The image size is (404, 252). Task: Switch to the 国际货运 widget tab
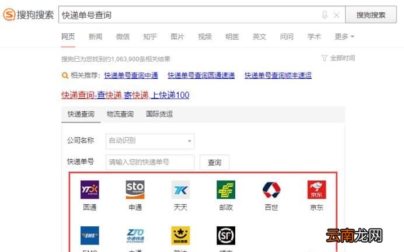coord(159,114)
